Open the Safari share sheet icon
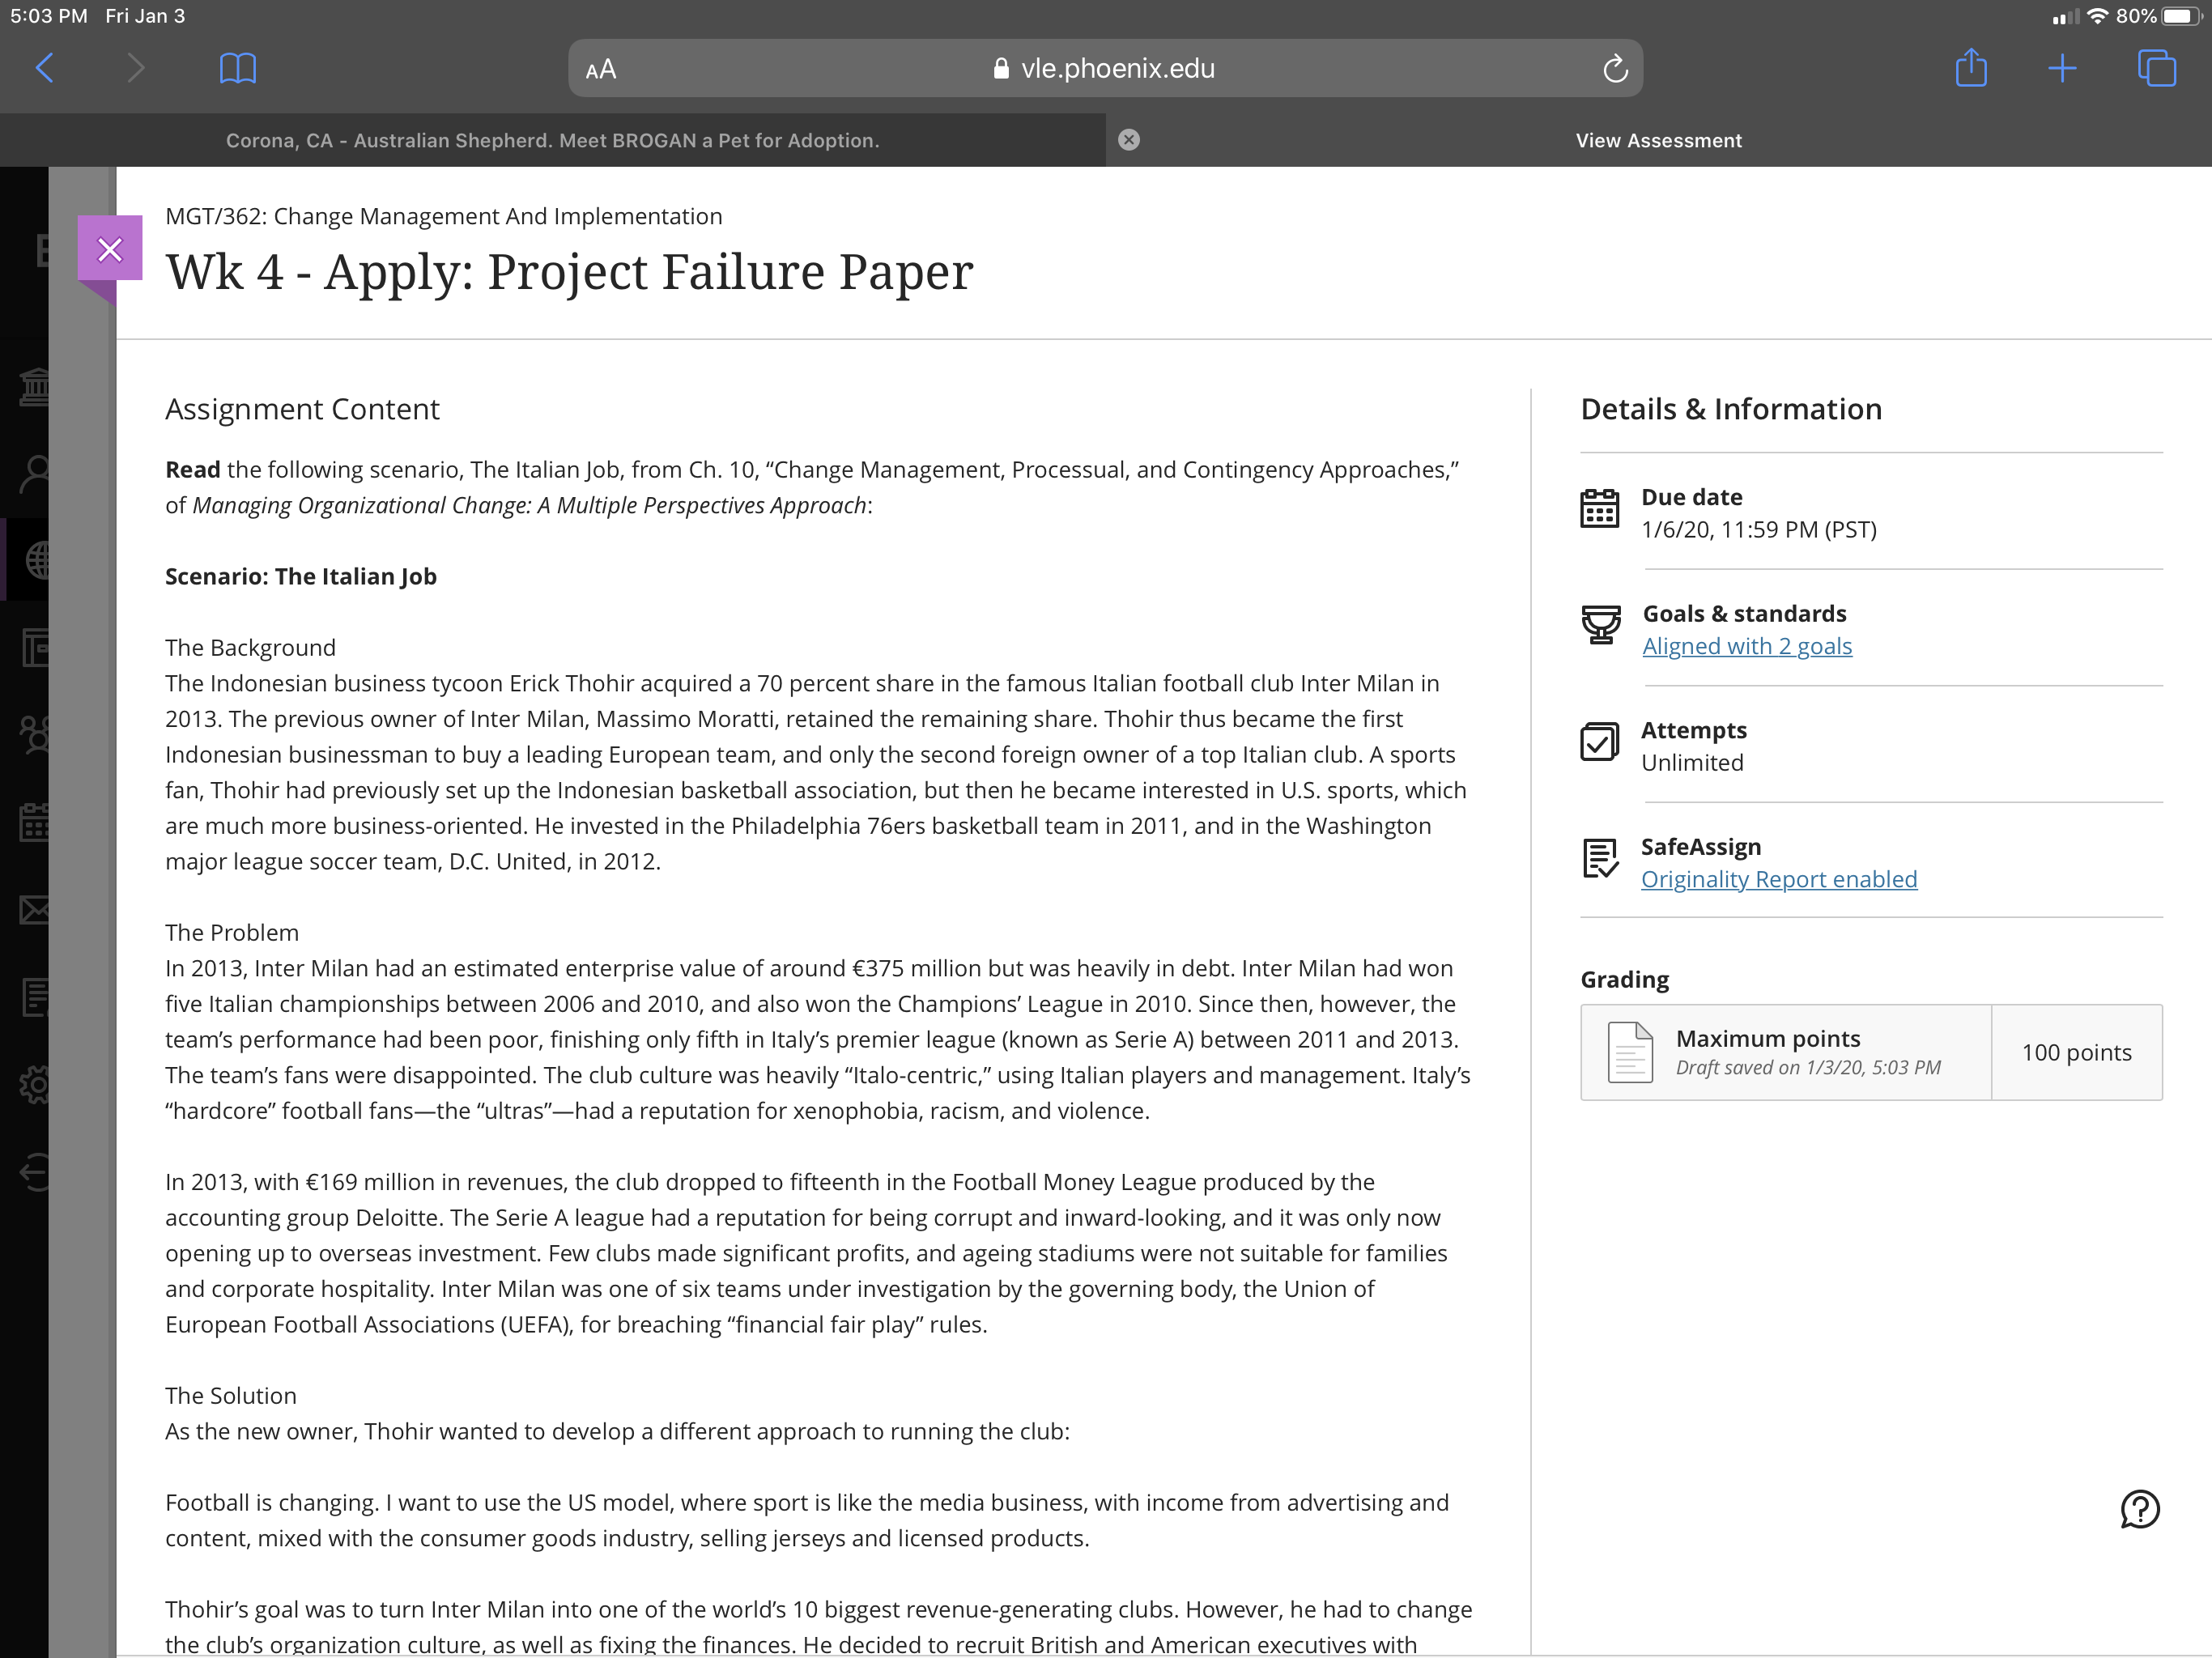This screenshot has width=2212, height=1658. [x=1971, y=68]
